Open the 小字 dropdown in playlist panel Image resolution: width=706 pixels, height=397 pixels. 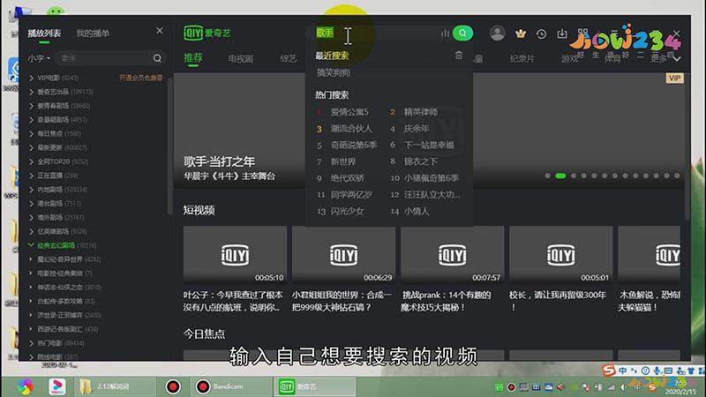(39, 58)
